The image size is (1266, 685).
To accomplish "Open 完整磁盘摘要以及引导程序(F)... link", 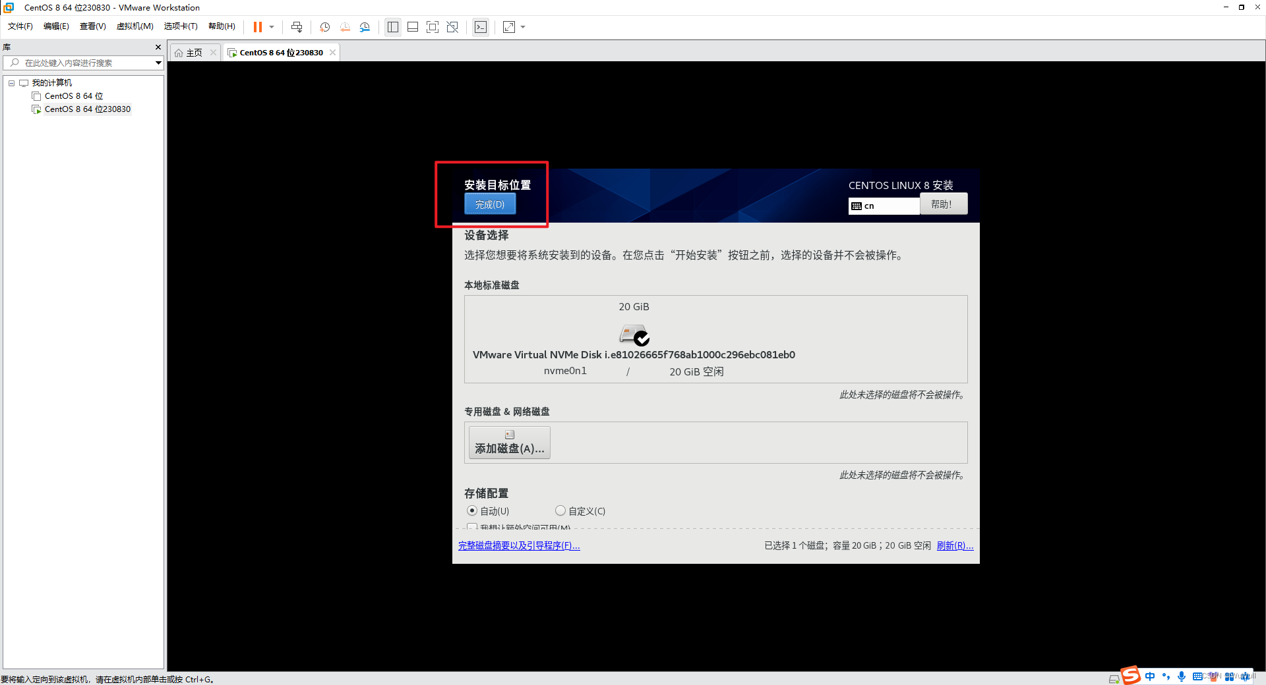I will [519, 545].
